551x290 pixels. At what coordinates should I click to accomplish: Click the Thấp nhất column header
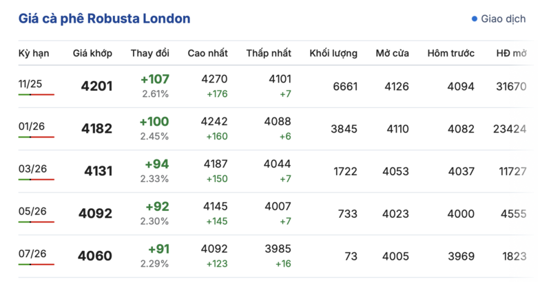tap(268, 54)
